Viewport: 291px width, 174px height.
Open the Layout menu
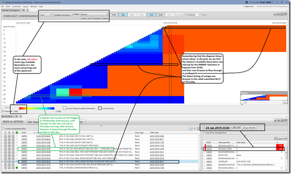click(x=26, y=6)
